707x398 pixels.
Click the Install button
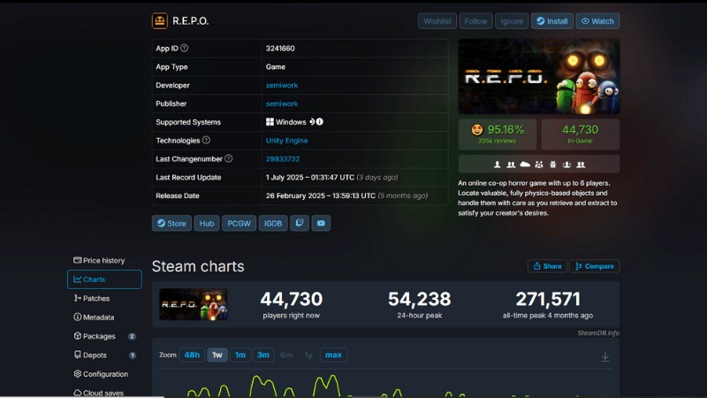pyautogui.click(x=551, y=21)
